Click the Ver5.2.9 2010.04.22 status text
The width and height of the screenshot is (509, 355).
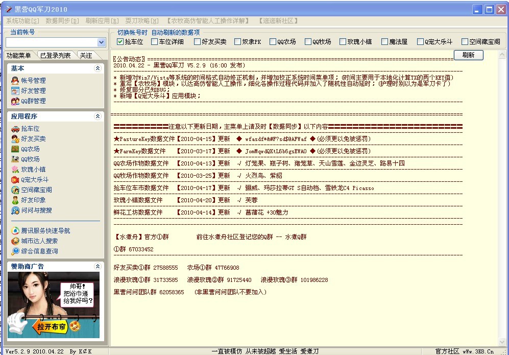[34, 351]
